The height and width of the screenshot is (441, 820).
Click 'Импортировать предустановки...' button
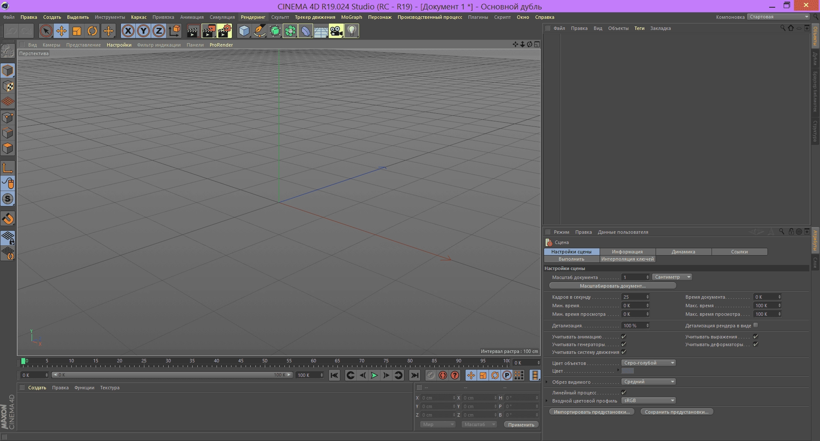592,412
